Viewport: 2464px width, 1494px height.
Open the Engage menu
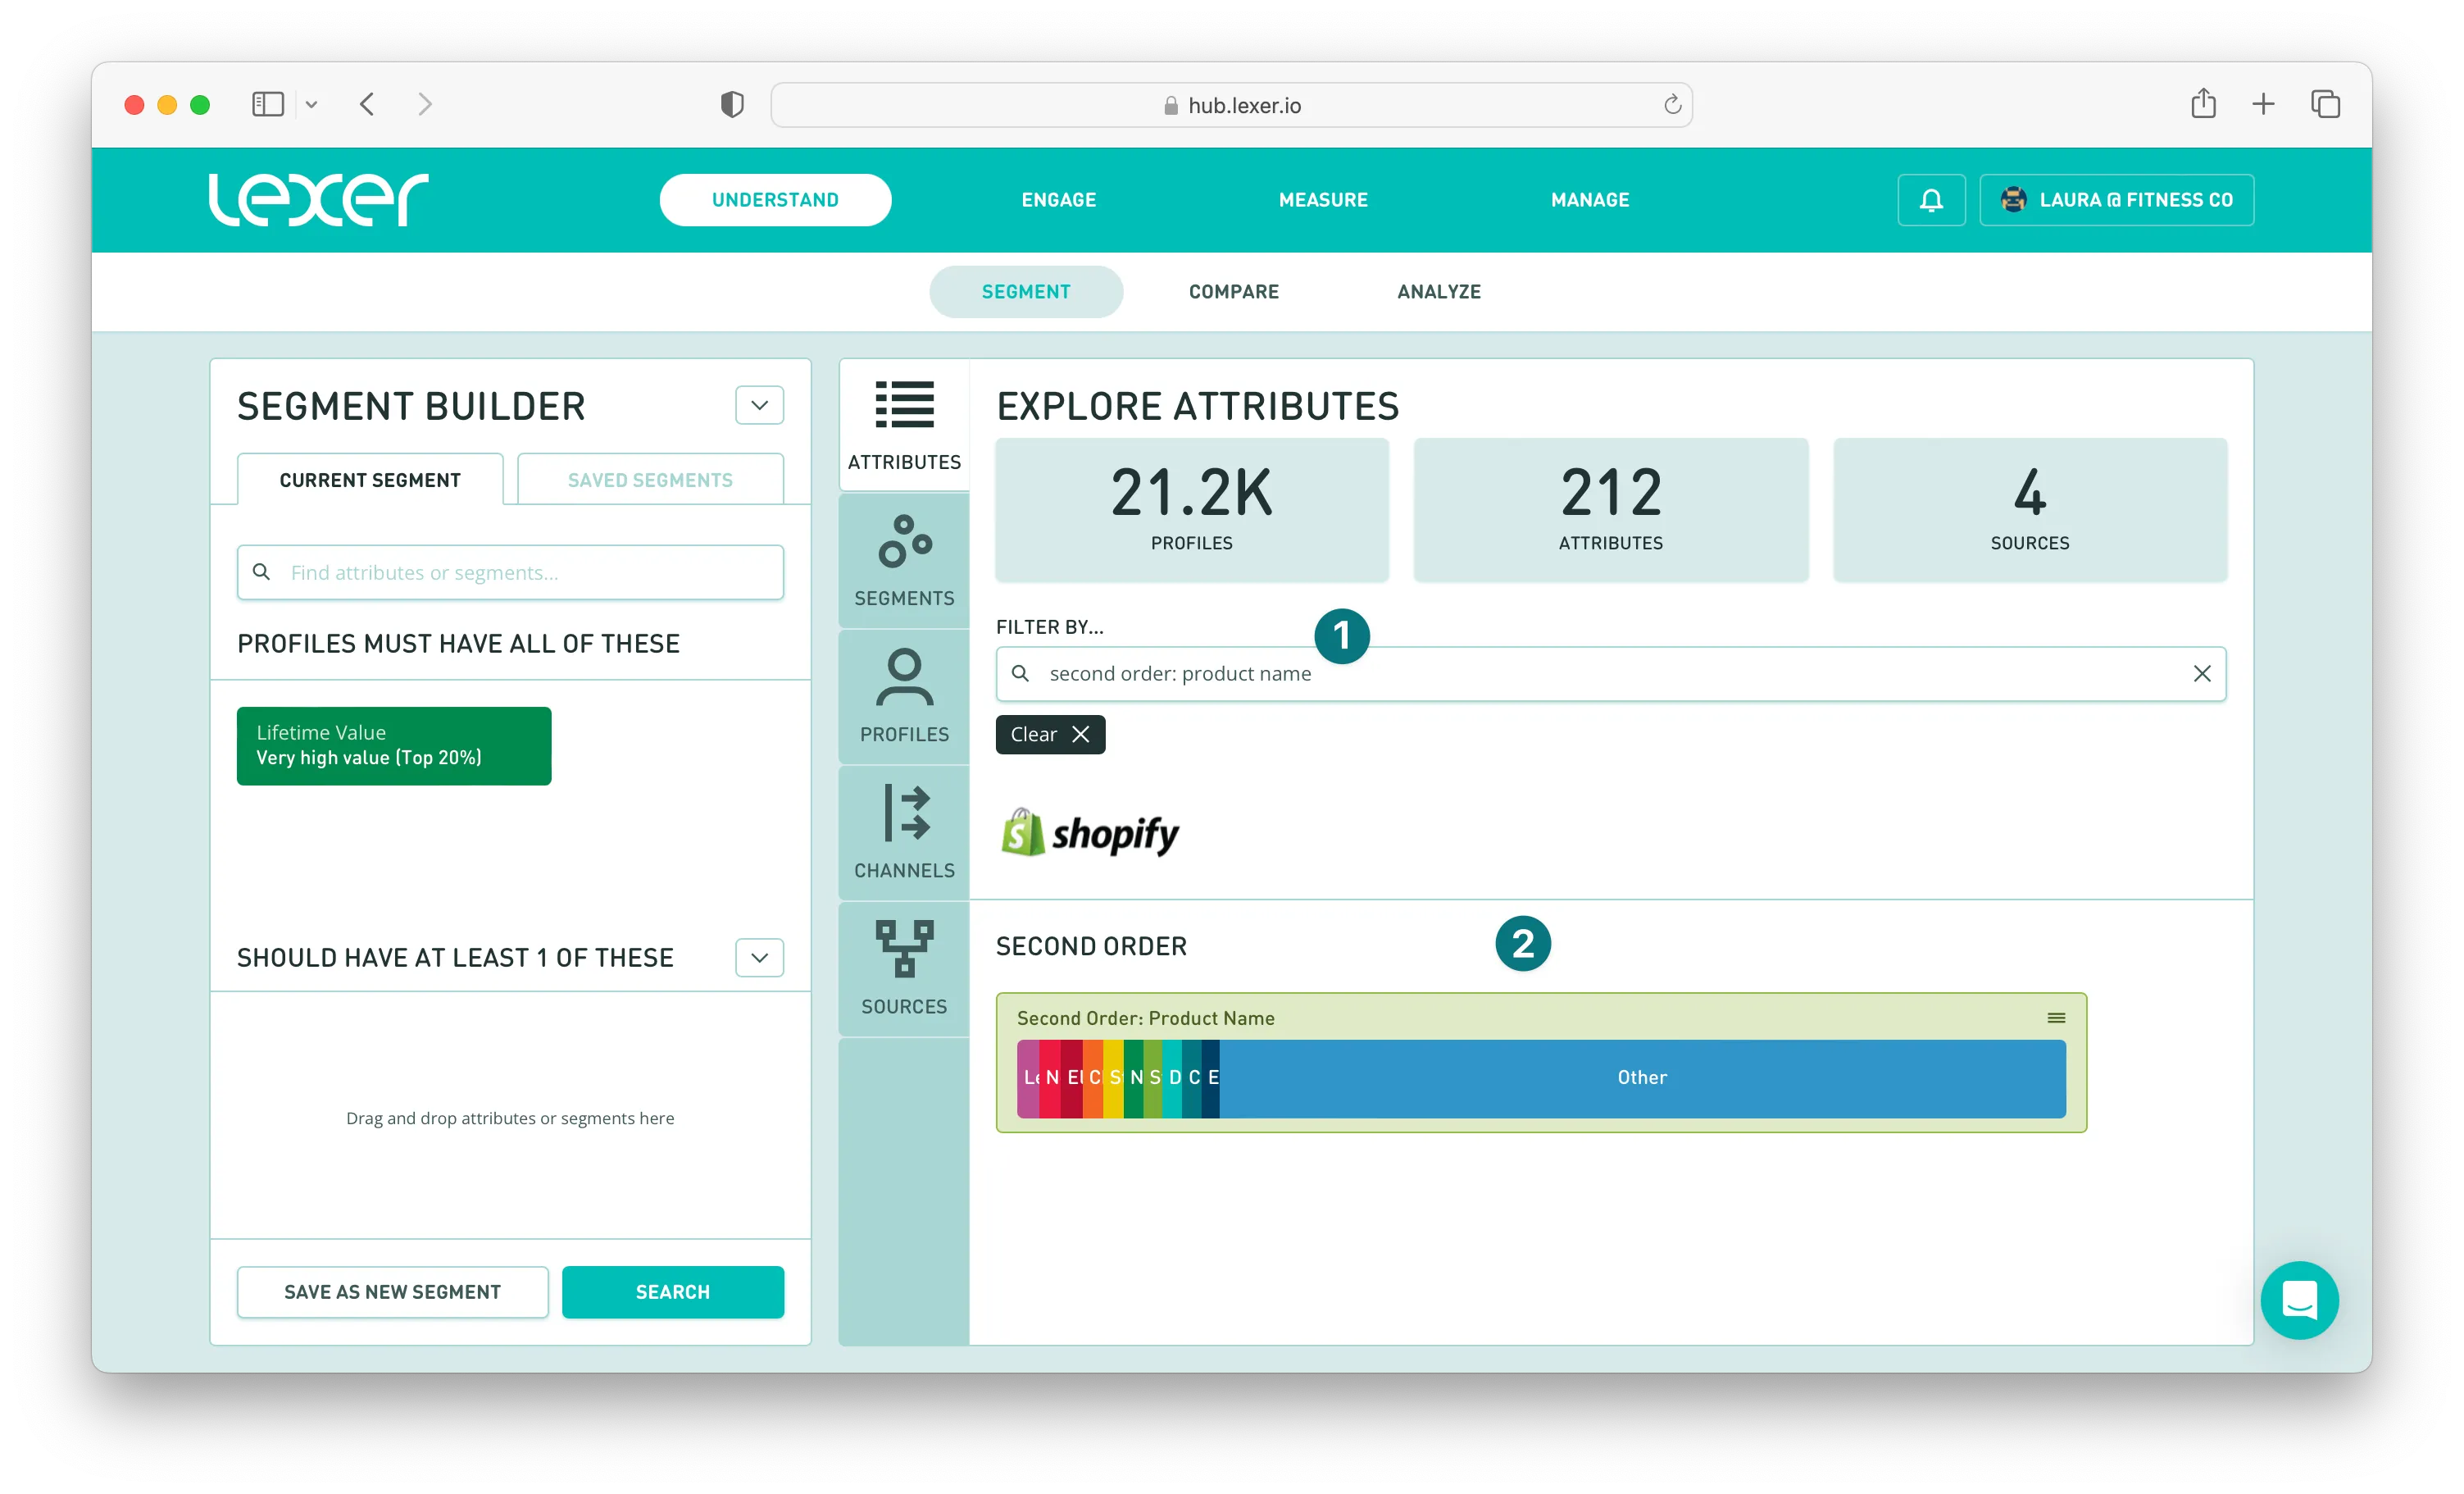pyautogui.click(x=1058, y=200)
